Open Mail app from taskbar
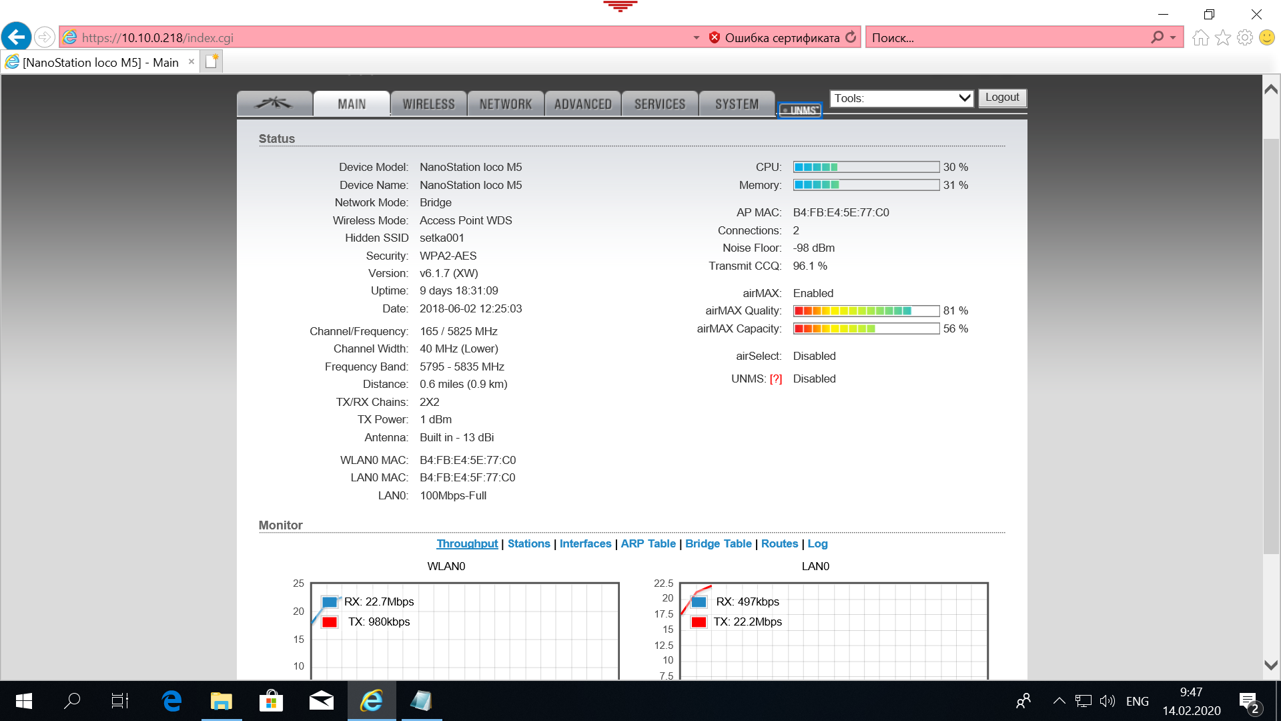Screen dimensions: 1281x721 pos(321,701)
